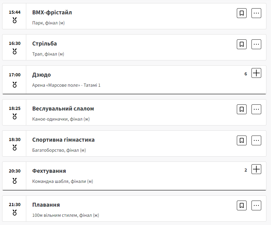Click the medal icon under 21:30
The width and height of the screenshot is (271, 225).
click(15, 212)
